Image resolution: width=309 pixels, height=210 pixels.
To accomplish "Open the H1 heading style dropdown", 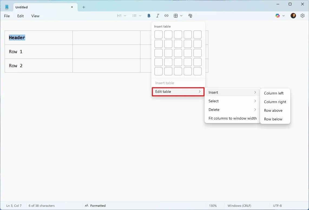I will click(x=121, y=16).
